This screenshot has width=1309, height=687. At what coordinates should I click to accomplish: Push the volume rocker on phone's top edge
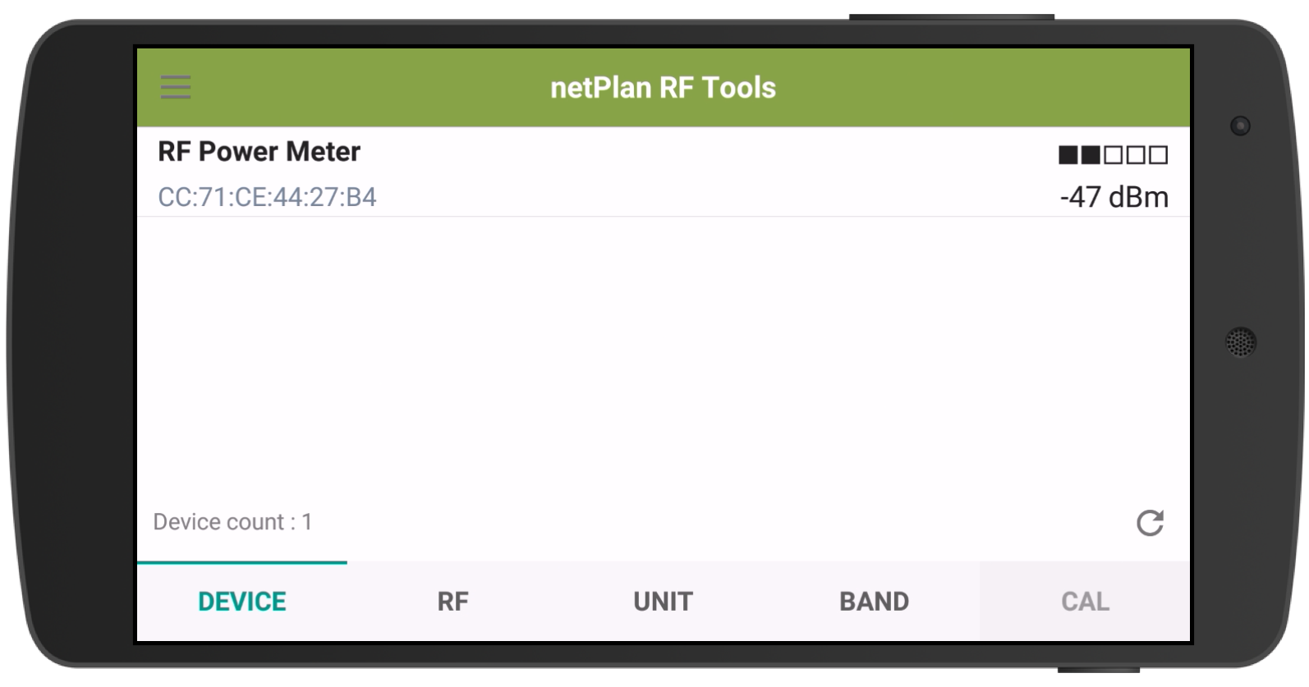[x=951, y=16]
